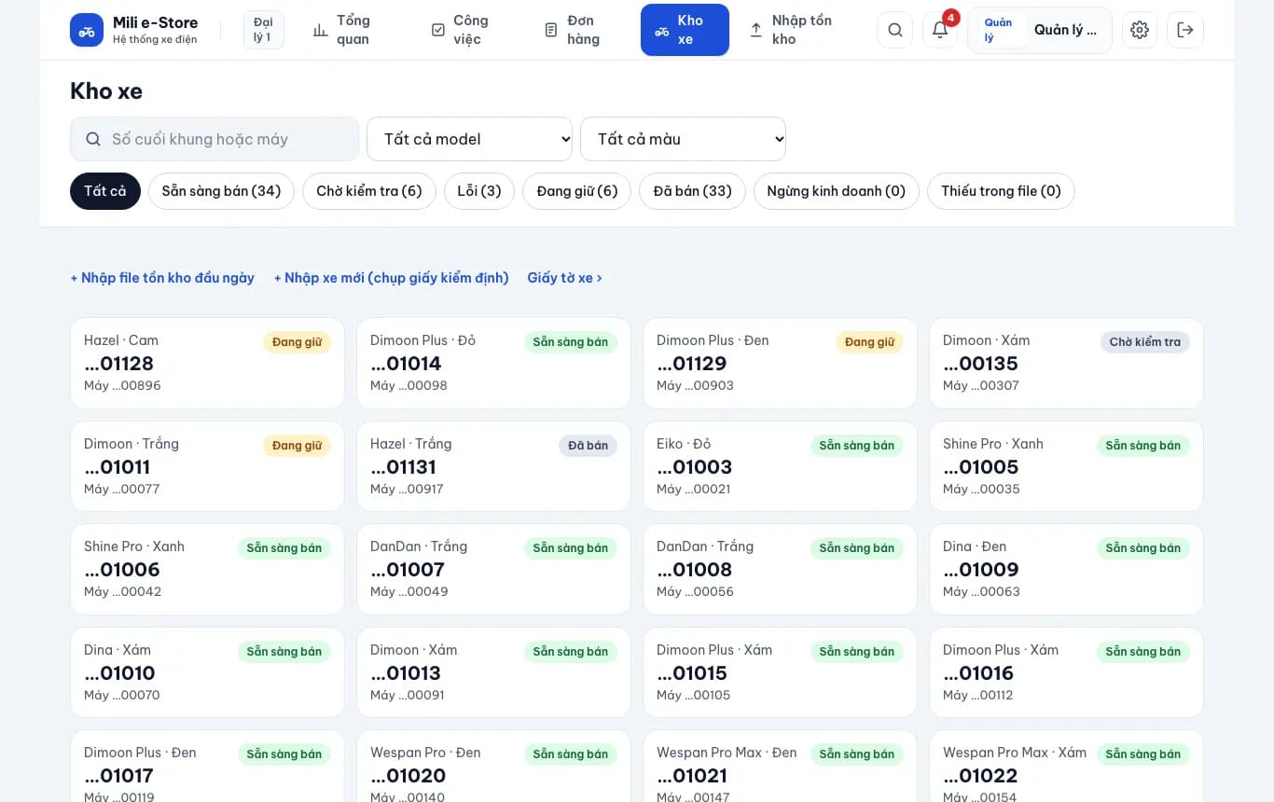
Task: Click Nhập xe mới (chụp giấy kiểm định)
Action: click(x=392, y=278)
